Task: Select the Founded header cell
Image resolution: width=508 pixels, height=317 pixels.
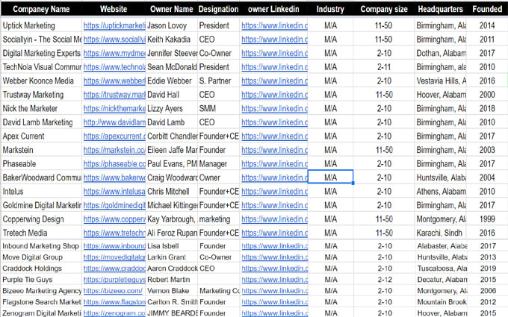Action: [487, 9]
